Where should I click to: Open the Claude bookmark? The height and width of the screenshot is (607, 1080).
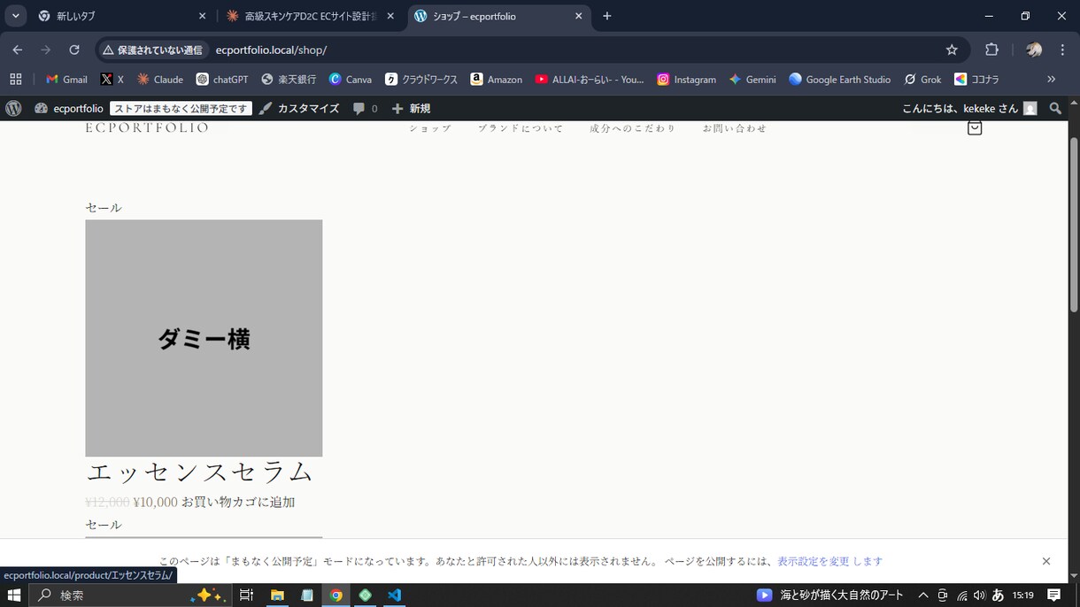(x=160, y=79)
